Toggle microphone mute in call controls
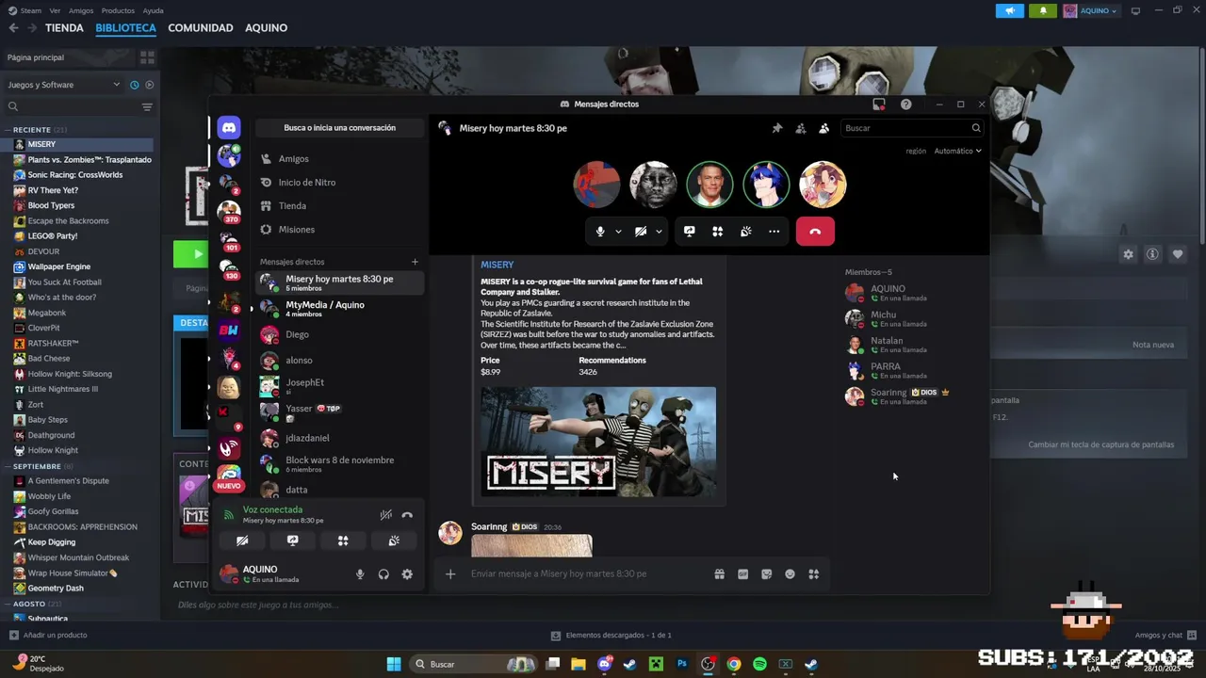This screenshot has height=678, width=1206. click(x=600, y=232)
